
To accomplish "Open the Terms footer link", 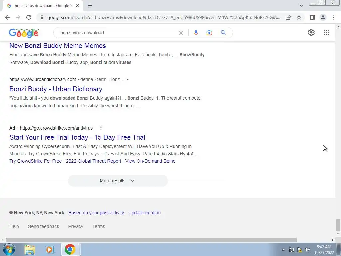I will pos(99,226).
